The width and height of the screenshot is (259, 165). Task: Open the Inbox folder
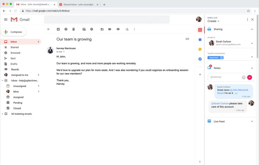click(21, 42)
